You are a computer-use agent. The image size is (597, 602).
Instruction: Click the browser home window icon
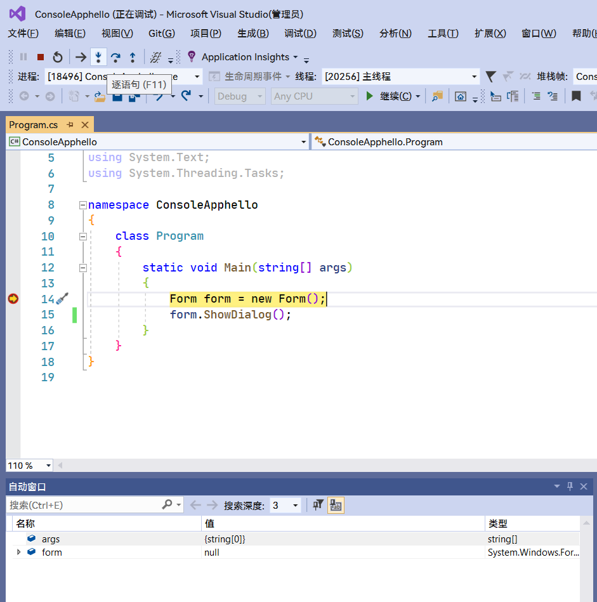tap(461, 96)
